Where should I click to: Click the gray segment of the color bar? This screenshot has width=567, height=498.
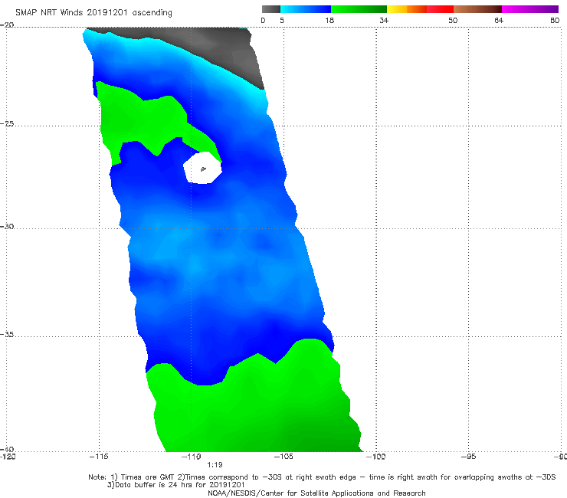271,9
